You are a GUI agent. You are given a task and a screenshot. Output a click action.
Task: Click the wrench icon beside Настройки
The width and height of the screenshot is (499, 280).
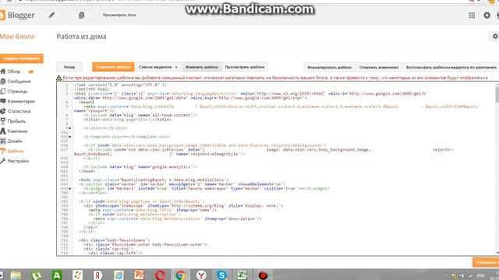(3, 161)
